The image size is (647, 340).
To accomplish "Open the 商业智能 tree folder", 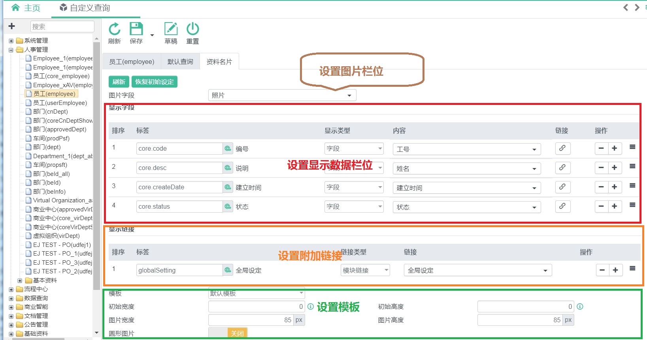I will pyautogui.click(x=36, y=307).
